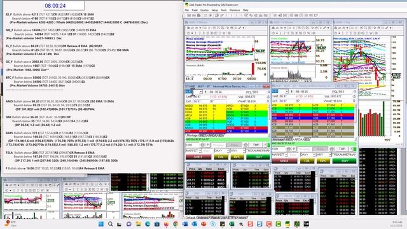Image resolution: width=407 pixels, height=229 pixels.
Task: Click RPL button in right AMD montage
Action: pos(323,161)
